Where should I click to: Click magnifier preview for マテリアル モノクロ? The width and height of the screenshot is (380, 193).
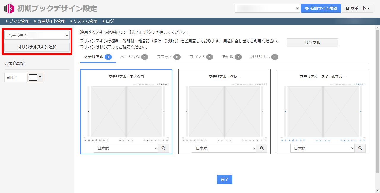pyautogui.click(x=163, y=148)
